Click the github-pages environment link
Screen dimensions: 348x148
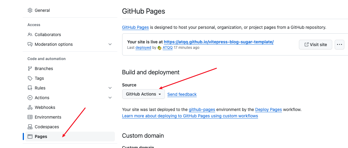(202, 109)
